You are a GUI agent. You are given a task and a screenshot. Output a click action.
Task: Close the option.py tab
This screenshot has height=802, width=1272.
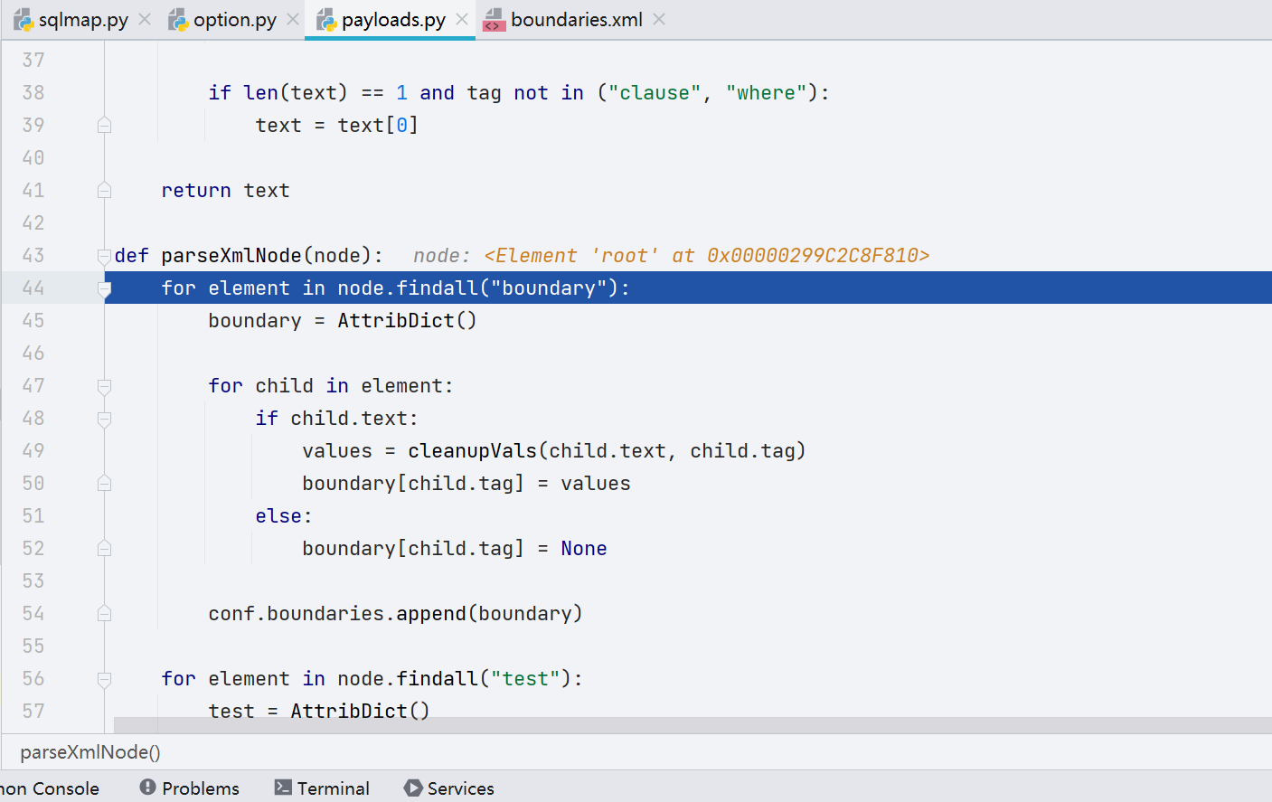click(x=292, y=19)
